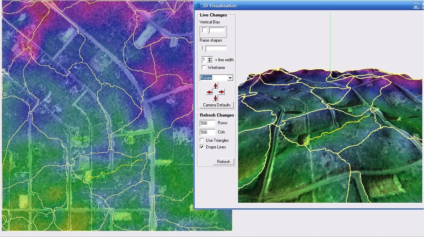Viewport: 424px width, 237px height.
Task: Click the Refresh button
Action: pyautogui.click(x=223, y=162)
